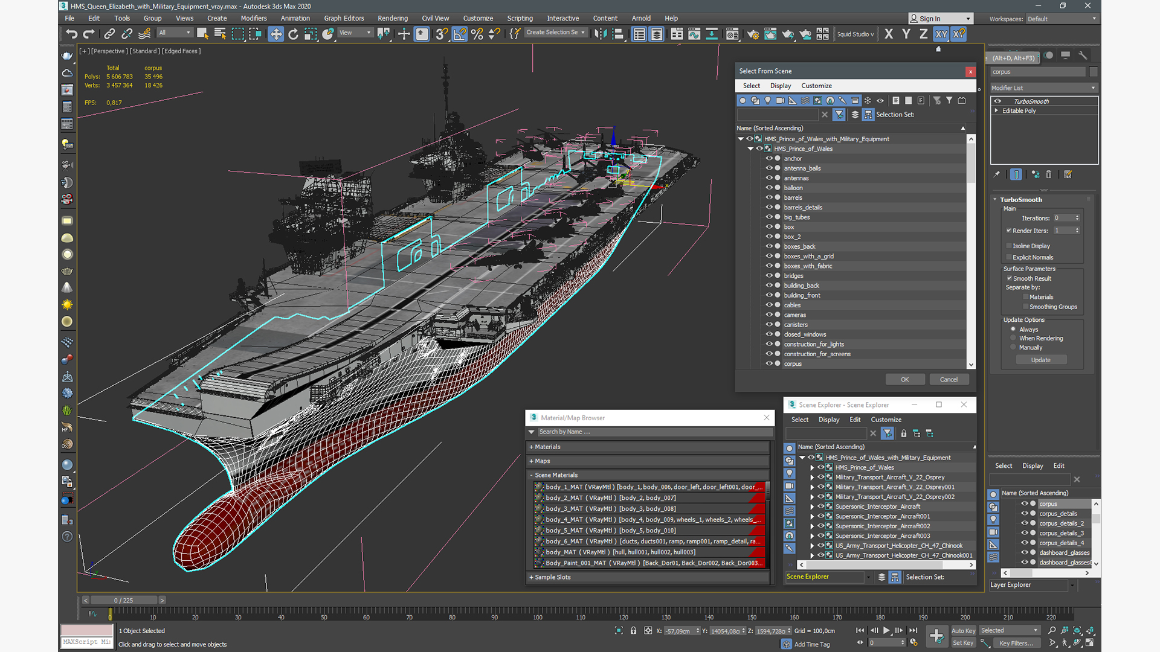This screenshot has width=1160, height=652.
Task: Open Rendered Frame Window icon
Action: coord(770,34)
